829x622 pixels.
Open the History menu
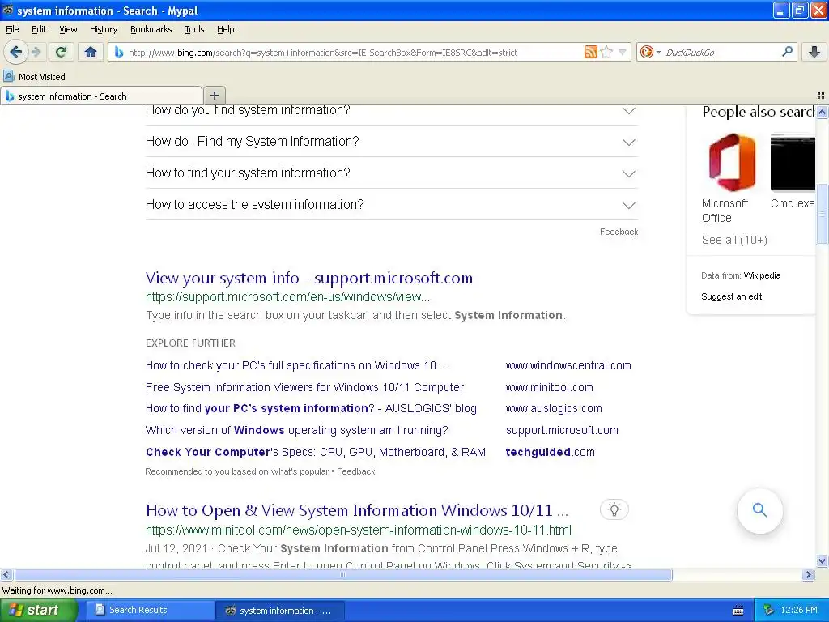click(103, 30)
